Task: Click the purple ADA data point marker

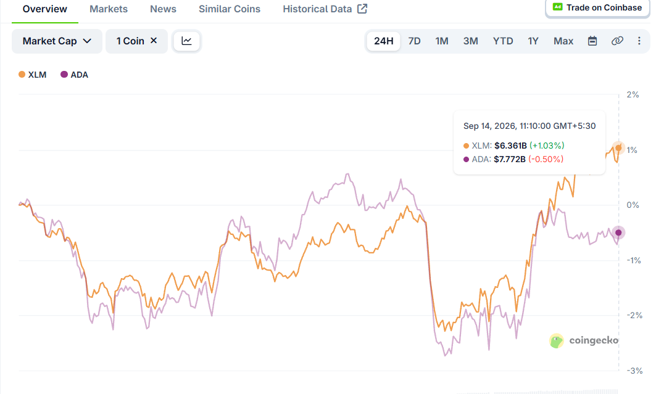Action: [618, 232]
